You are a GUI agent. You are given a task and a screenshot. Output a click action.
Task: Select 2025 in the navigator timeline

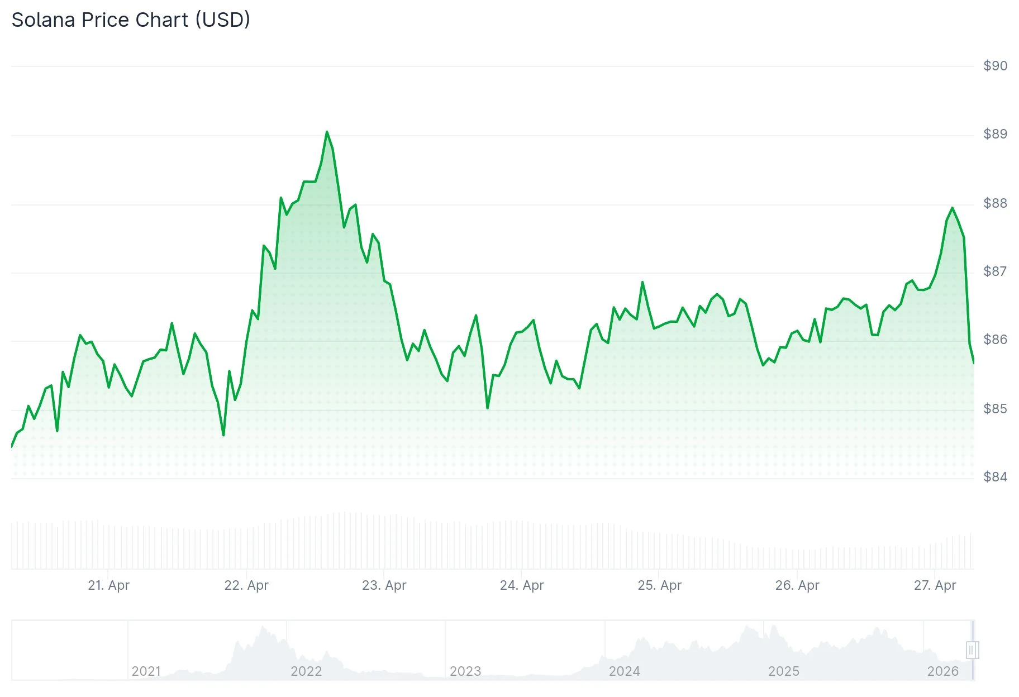(784, 671)
